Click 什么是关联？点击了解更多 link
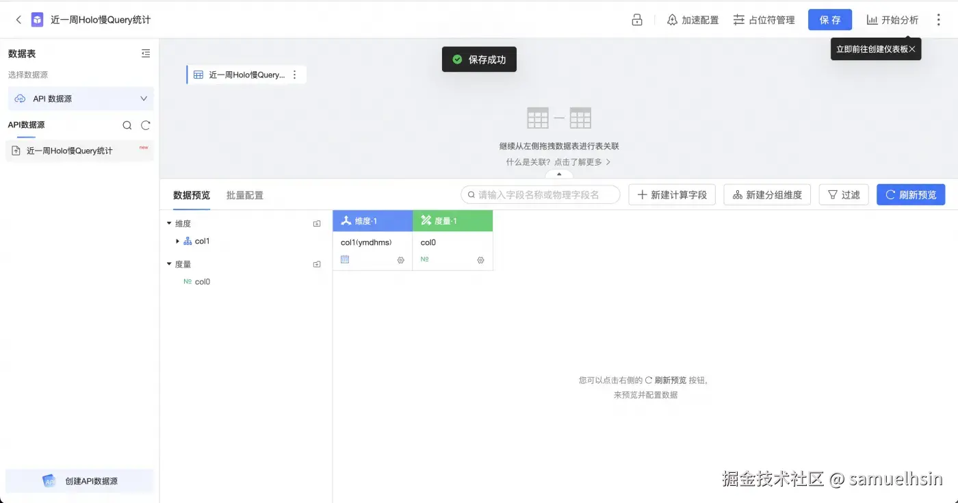 pos(558,162)
